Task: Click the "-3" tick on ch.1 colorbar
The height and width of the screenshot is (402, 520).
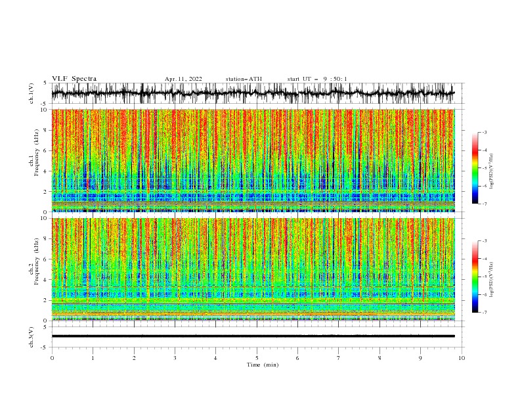Action: point(485,132)
